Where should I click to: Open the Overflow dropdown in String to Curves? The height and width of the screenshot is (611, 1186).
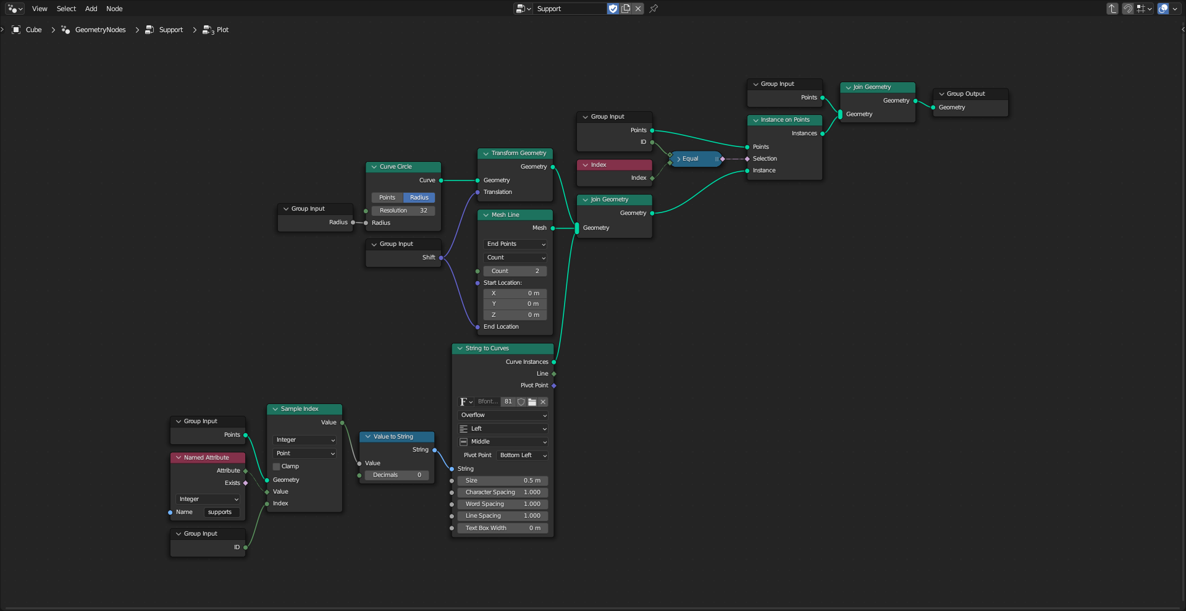pos(503,415)
